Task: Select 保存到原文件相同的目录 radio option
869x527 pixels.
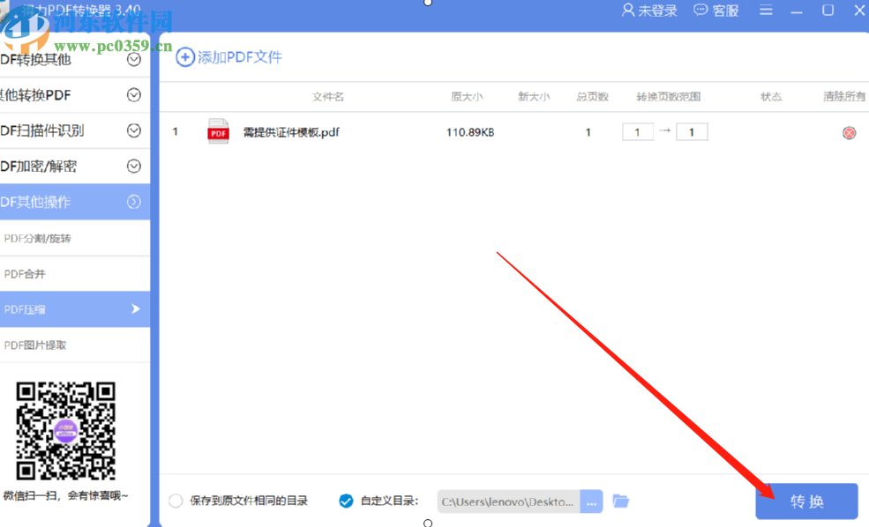Action: pyautogui.click(x=176, y=501)
